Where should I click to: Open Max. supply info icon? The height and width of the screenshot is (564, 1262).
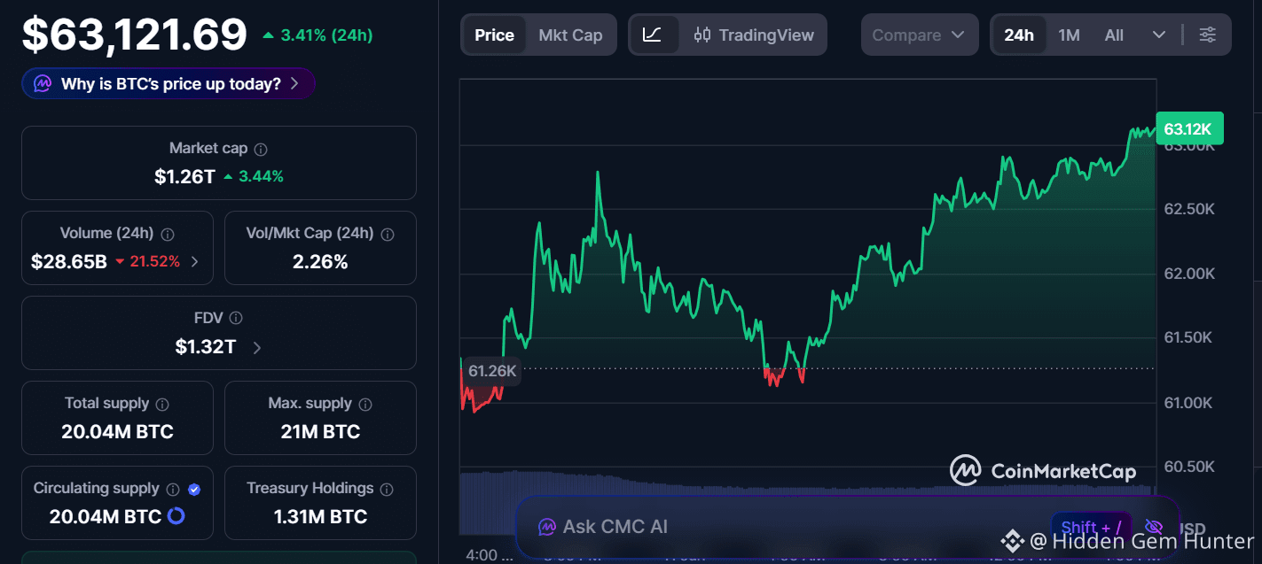[365, 404]
